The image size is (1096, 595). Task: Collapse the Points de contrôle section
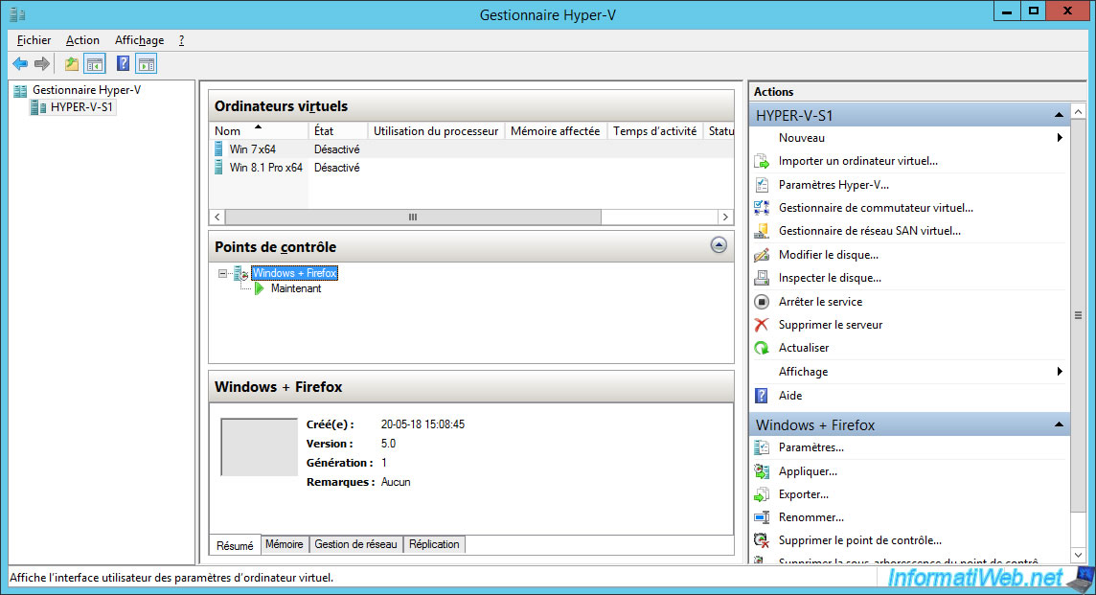[x=719, y=245]
